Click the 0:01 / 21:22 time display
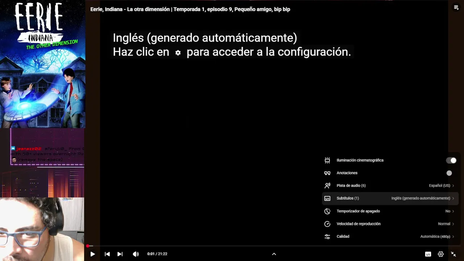The width and height of the screenshot is (464, 261). point(157,254)
